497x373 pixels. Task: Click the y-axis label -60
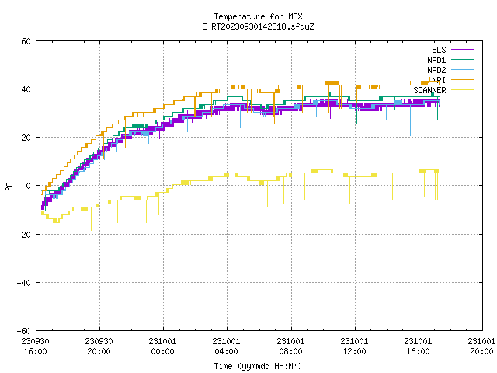[24, 331]
